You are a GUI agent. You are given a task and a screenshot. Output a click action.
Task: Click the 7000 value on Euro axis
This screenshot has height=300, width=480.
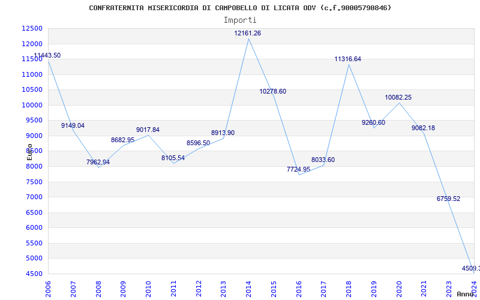pyautogui.click(x=34, y=197)
